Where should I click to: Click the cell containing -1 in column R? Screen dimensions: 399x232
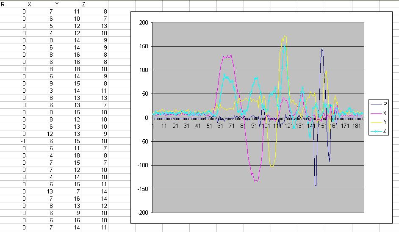(13, 141)
